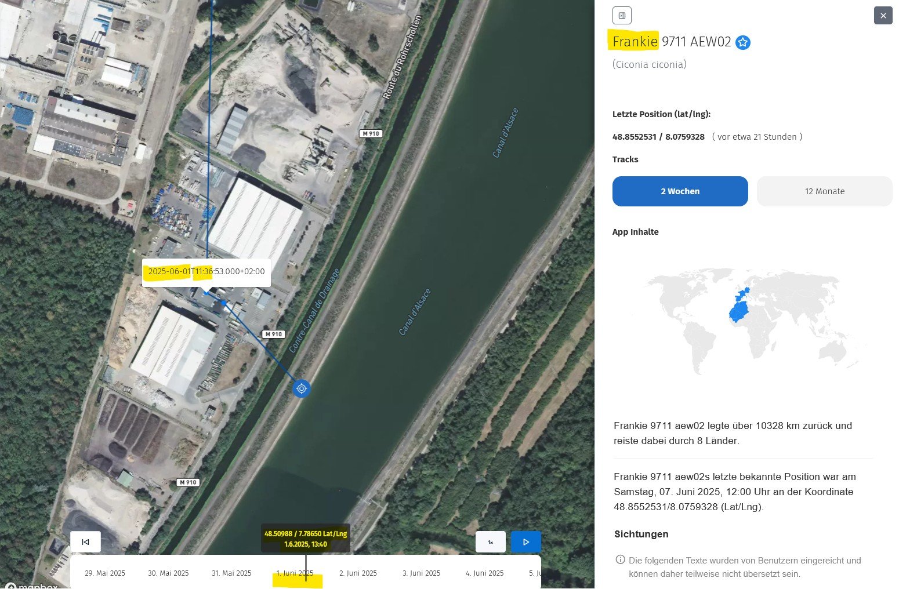The height and width of the screenshot is (589, 899).
Task: Click the 2025-06-01 timestamp tooltip
Action: (x=206, y=271)
